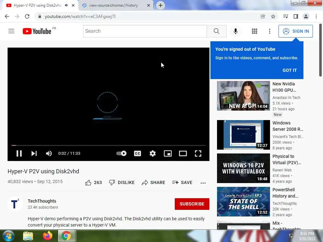
Task: Open more actions ellipsis below video
Action: 203,183
